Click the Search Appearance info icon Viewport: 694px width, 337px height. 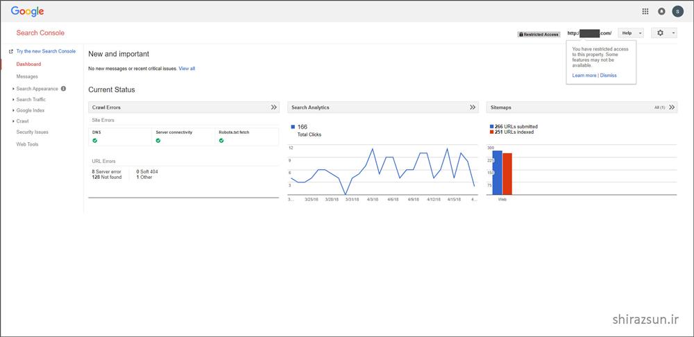pyautogui.click(x=63, y=89)
